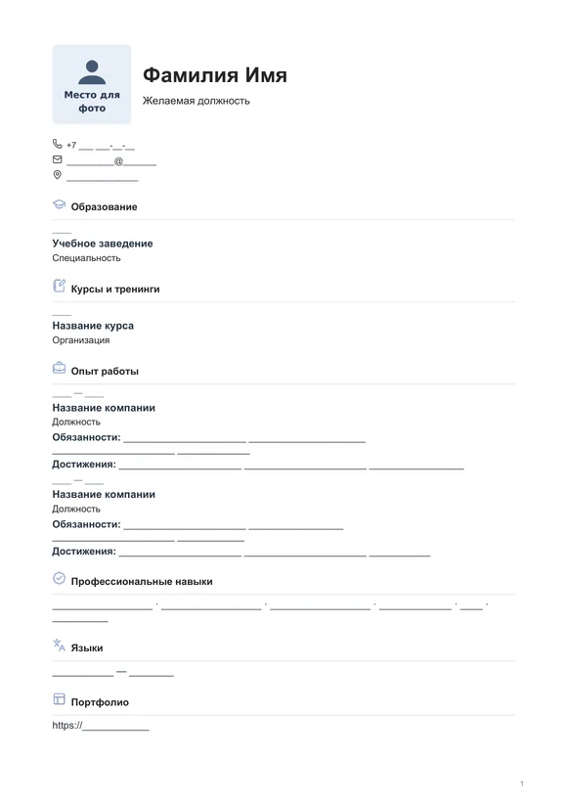
Task: Click the Специальность text
Action: pyautogui.click(x=86, y=258)
